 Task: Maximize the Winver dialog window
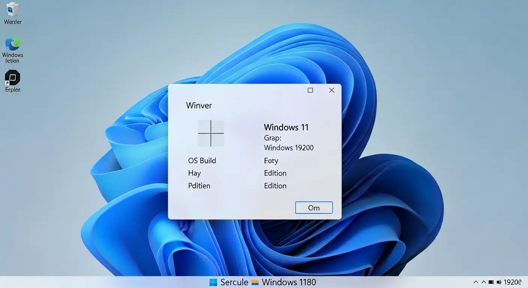pos(310,90)
